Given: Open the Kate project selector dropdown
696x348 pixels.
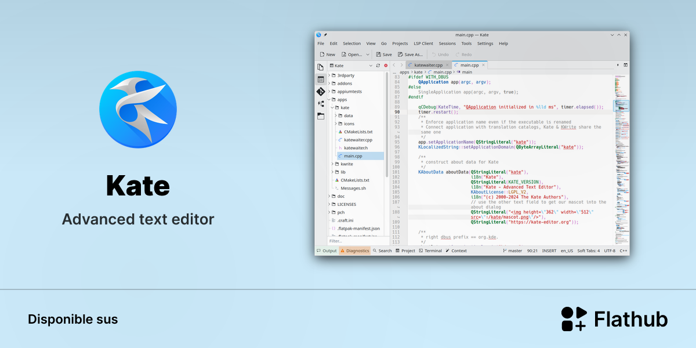Looking at the screenshot, I should pyautogui.click(x=350, y=66).
